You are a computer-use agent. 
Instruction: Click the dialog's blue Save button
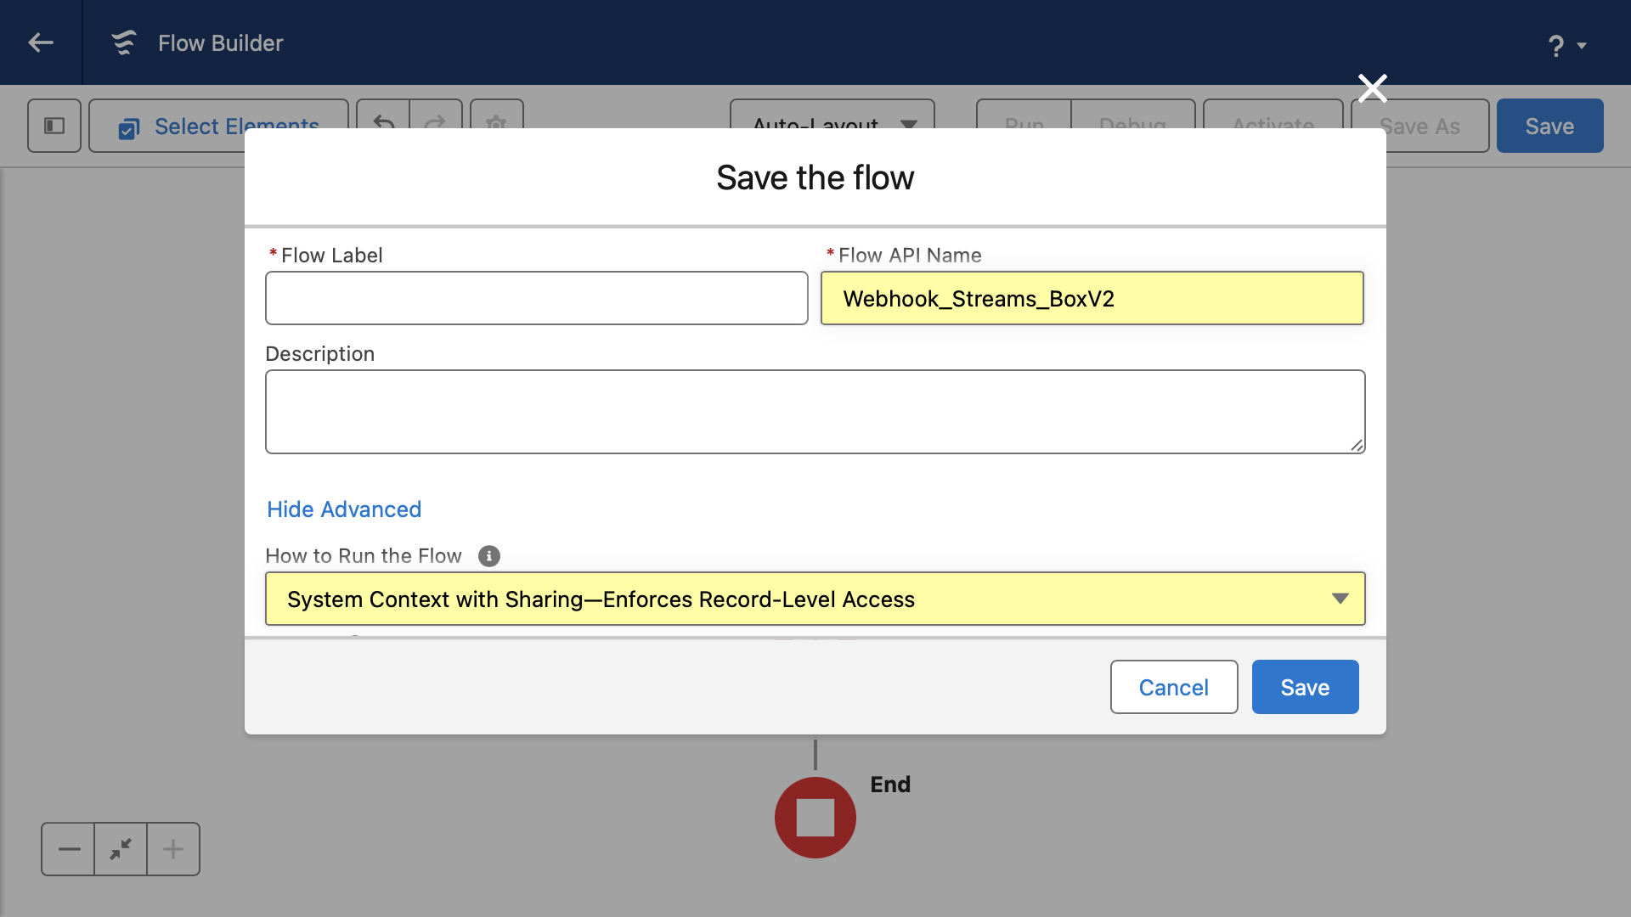[1306, 687]
